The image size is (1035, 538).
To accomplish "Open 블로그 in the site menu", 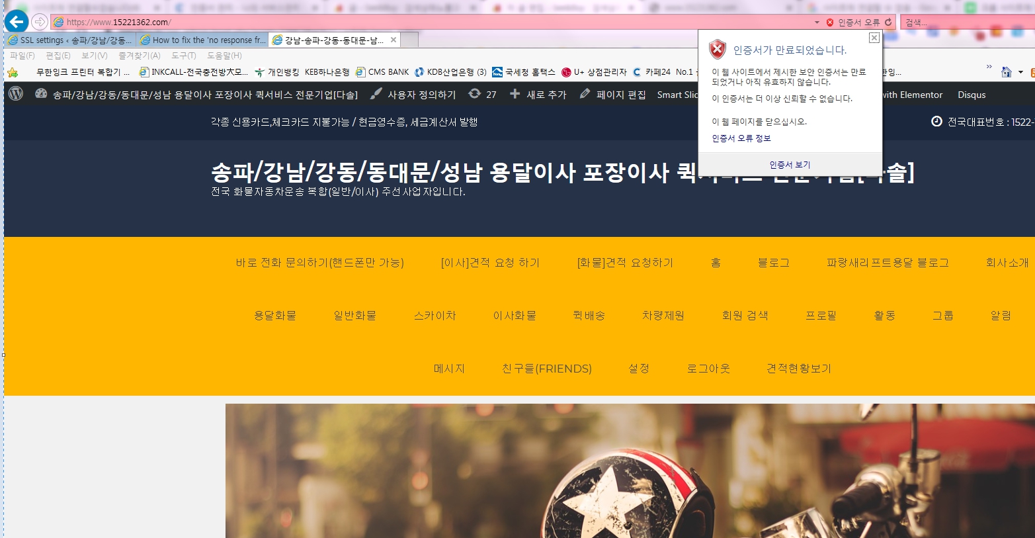I will click(x=774, y=263).
